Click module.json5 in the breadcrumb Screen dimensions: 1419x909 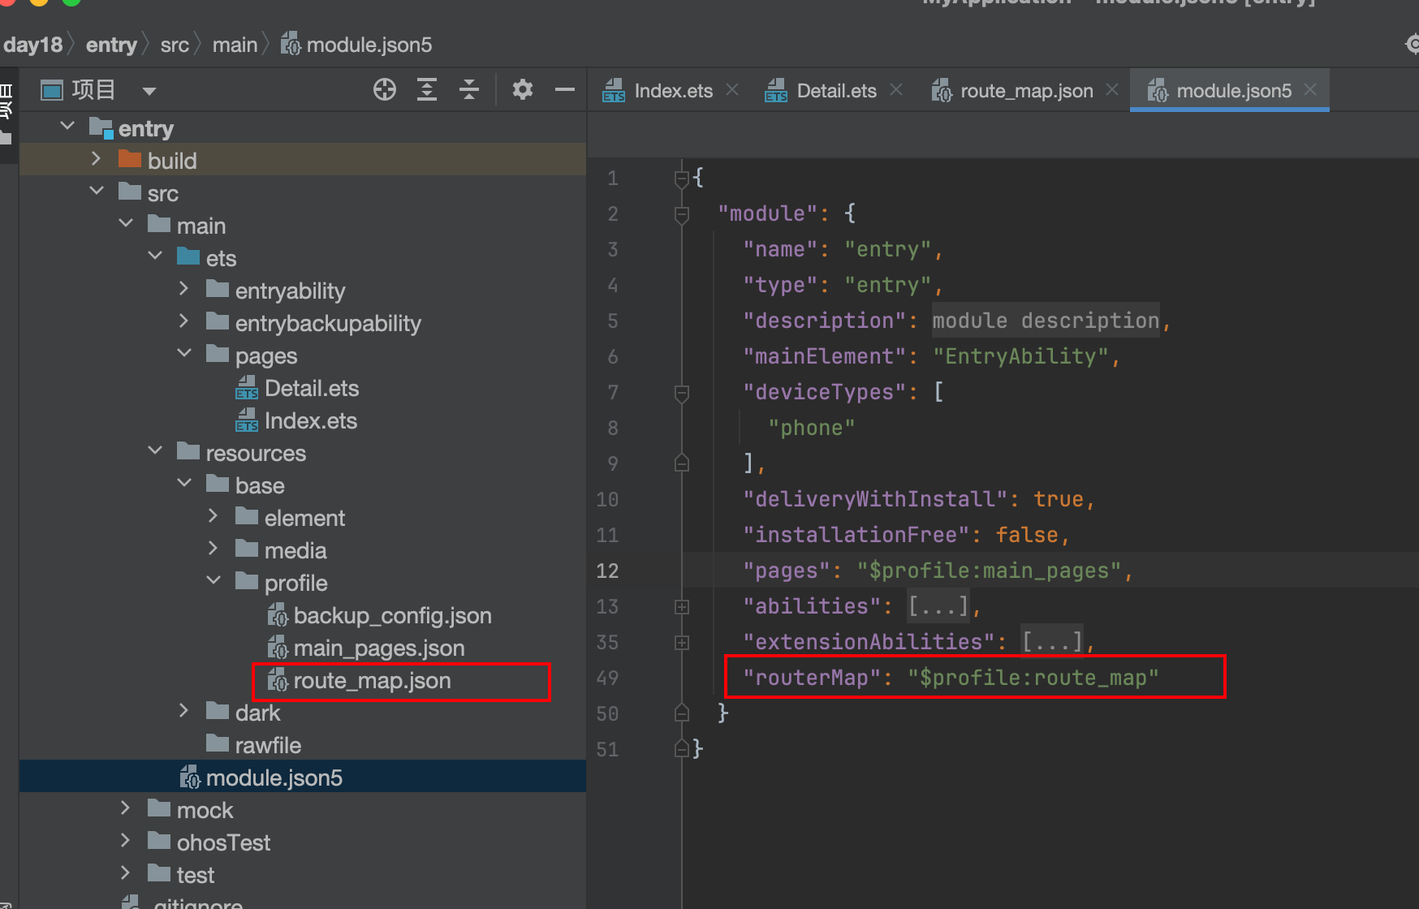(x=369, y=45)
